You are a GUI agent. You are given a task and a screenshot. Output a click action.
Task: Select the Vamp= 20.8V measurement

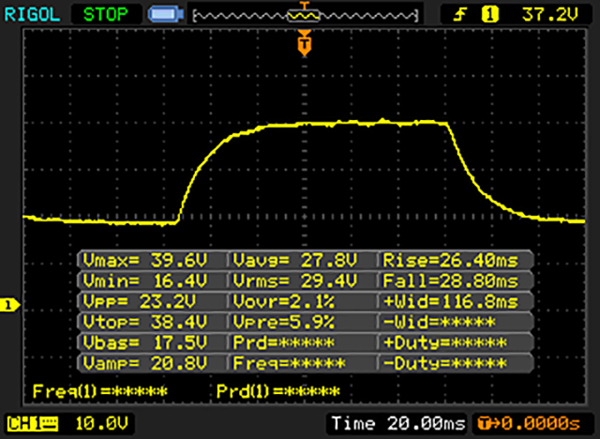(145, 363)
